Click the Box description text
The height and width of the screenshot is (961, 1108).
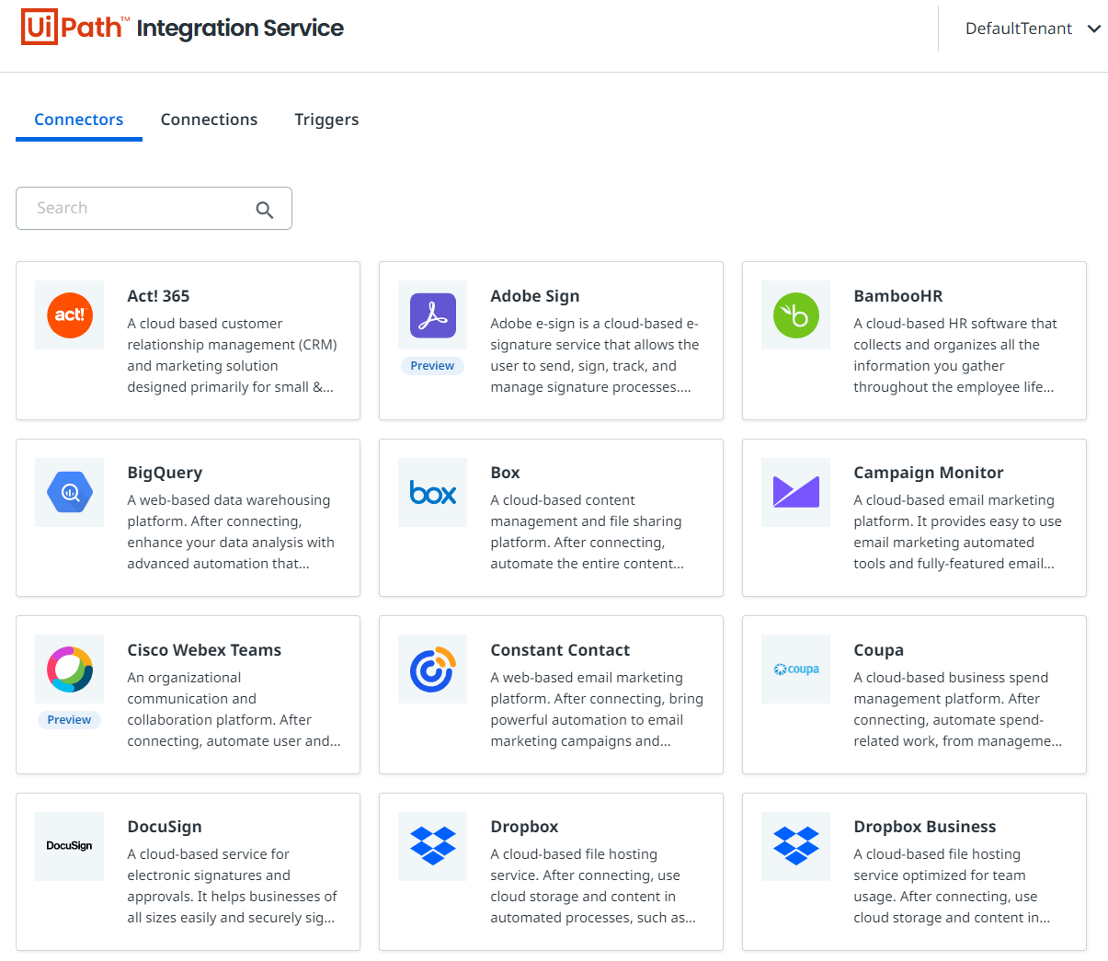[x=588, y=532]
